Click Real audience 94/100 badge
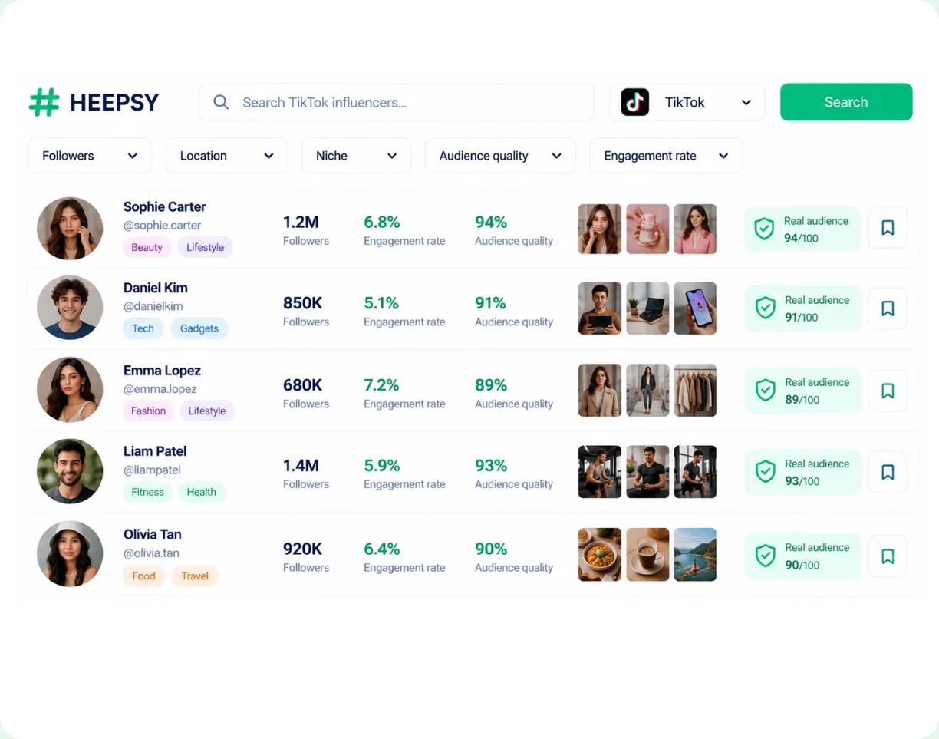 pyautogui.click(x=802, y=229)
